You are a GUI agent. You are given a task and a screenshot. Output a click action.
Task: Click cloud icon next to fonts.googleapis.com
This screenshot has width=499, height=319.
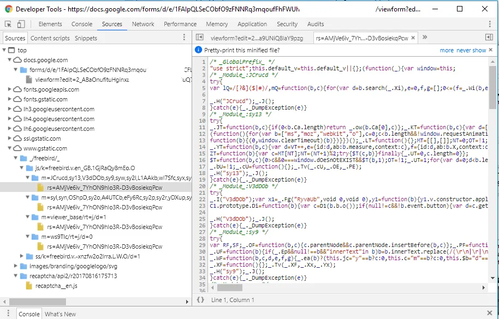[x=17, y=89]
